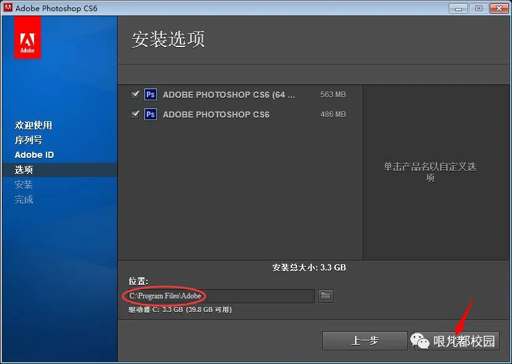This screenshot has width=512, height=364.
Task: Click the 安装总大小: 3.3 GB text
Action: click(309, 268)
